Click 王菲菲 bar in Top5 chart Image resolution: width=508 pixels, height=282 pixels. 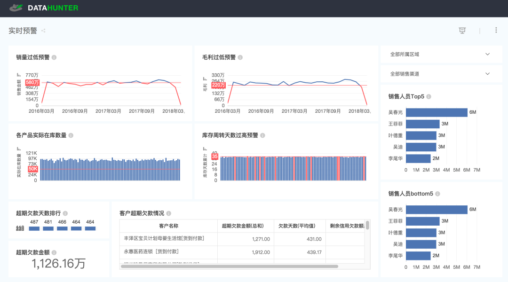coord(422,124)
